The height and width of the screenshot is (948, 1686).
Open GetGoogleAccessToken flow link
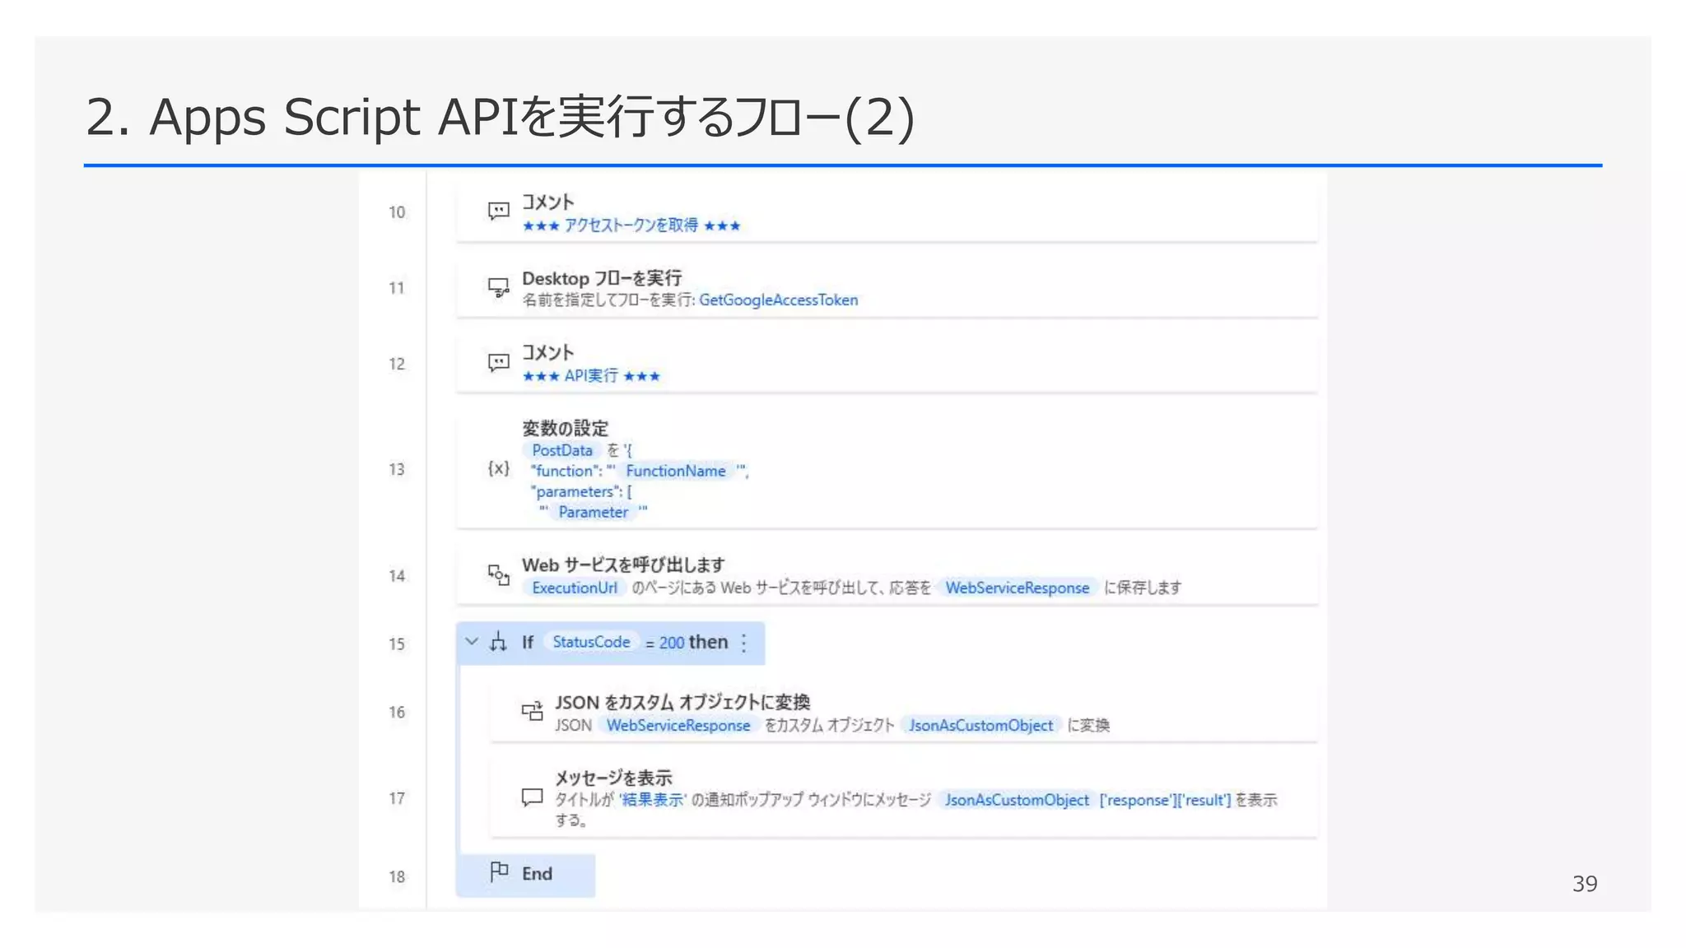coord(778,300)
